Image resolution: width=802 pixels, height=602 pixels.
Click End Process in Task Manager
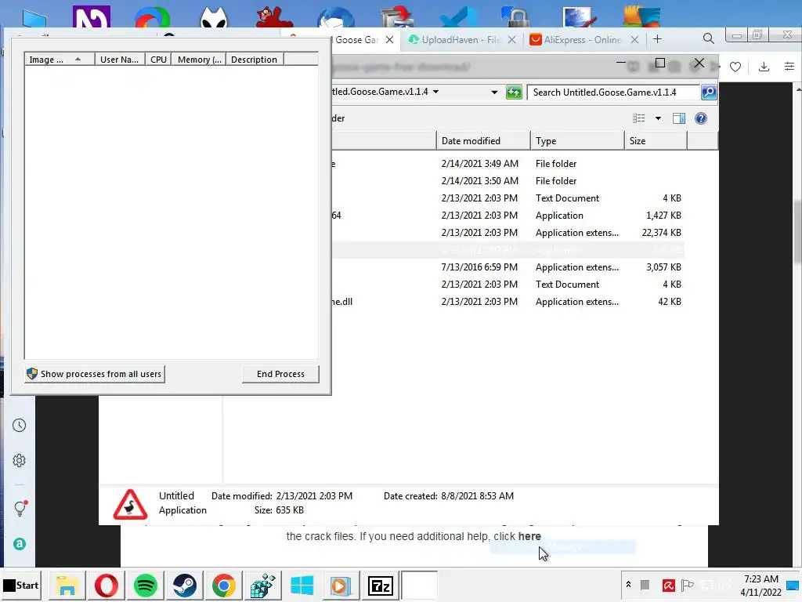pyautogui.click(x=281, y=374)
